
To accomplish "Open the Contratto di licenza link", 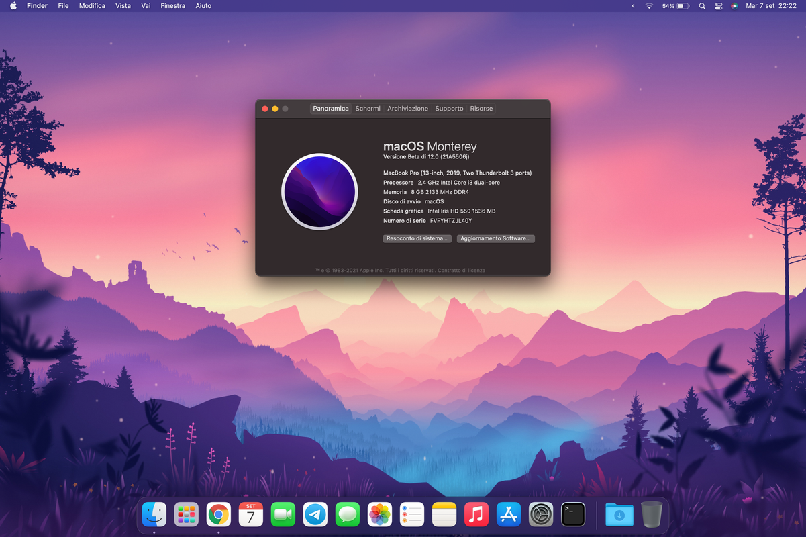I will click(x=462, y=271).
